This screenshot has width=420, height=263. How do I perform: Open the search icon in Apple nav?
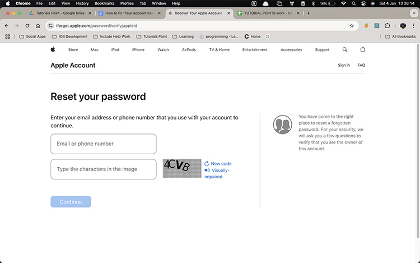(345, 49)
